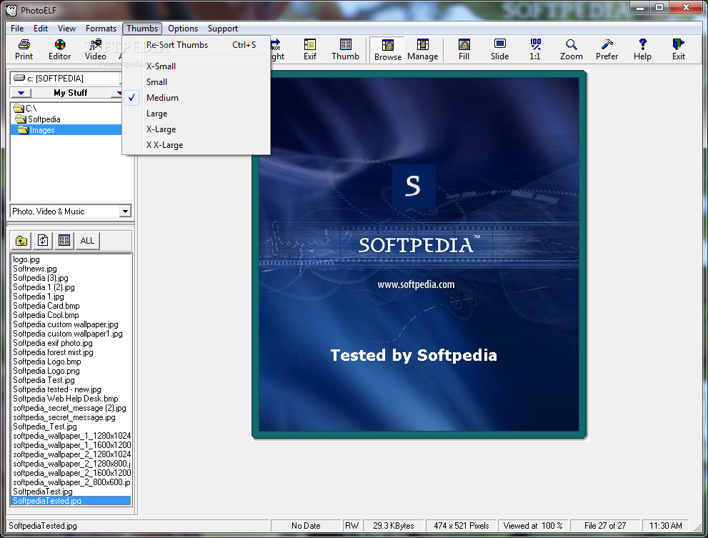
Task: Click the Print toolbar icon
Action: click(24, 49)
